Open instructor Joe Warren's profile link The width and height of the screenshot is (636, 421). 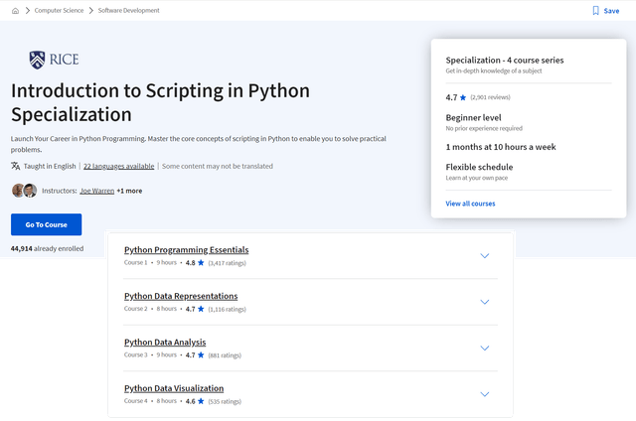[x=96, y=191]
